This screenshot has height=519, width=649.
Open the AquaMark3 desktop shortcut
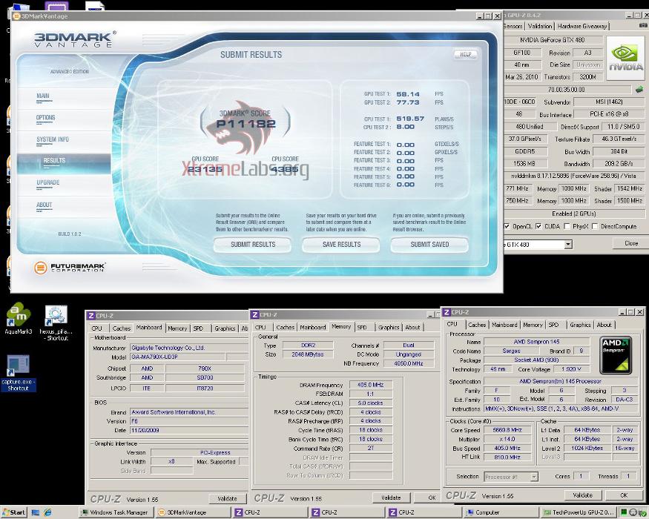[19, 318]
